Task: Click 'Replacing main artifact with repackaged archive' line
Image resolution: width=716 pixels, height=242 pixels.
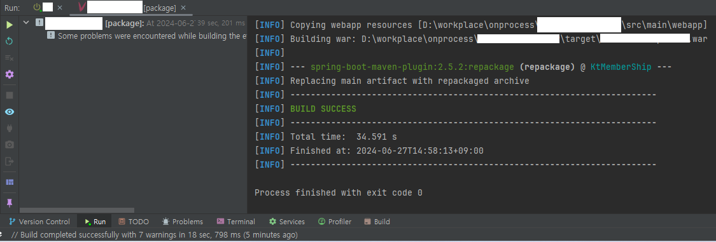Action: click(410, 81)
